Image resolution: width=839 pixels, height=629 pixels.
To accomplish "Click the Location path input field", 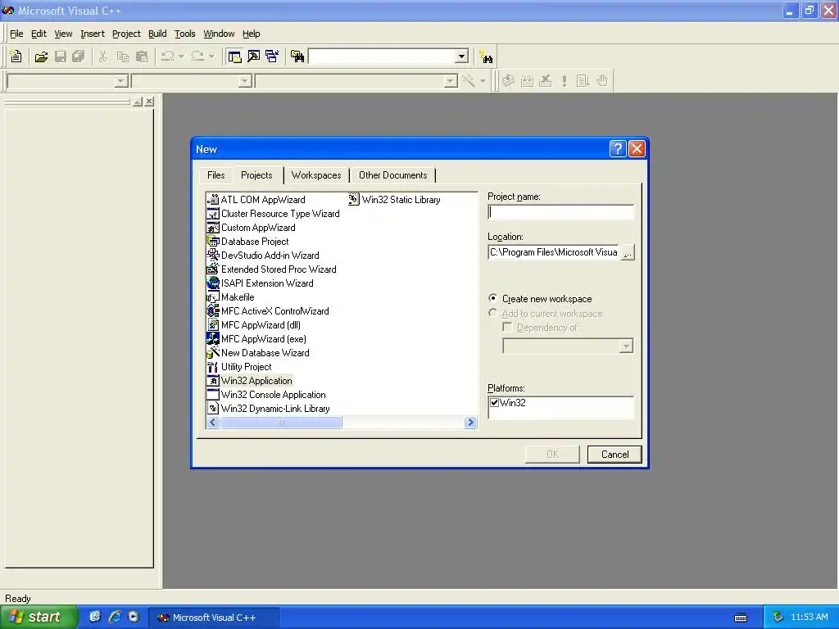I will [554, 252].
